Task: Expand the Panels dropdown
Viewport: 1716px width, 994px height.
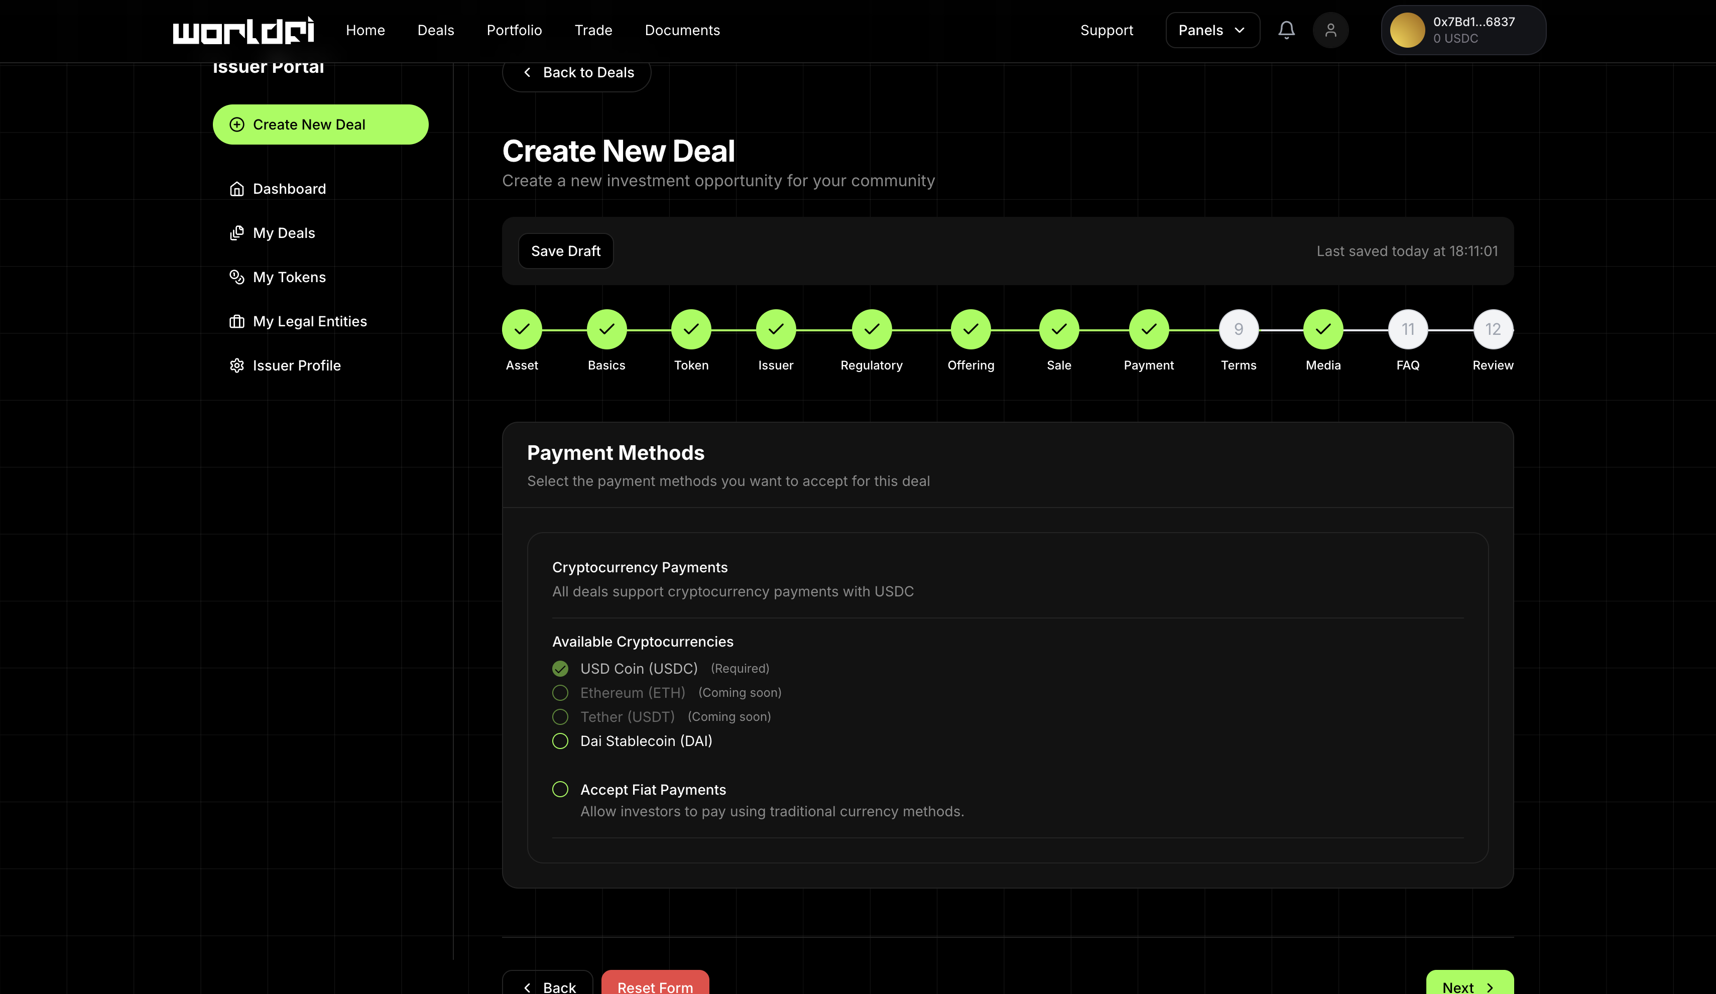Action: [x=1212, y=30]
